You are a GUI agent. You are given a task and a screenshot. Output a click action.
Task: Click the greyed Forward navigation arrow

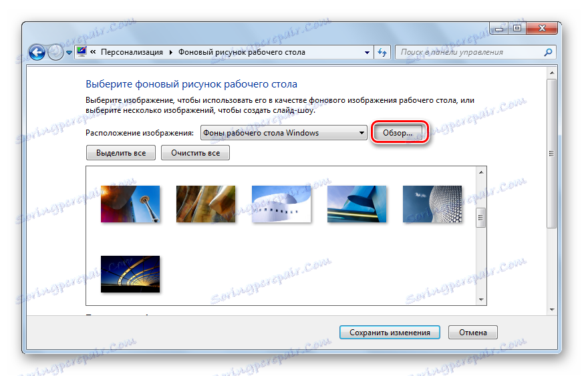55,52
